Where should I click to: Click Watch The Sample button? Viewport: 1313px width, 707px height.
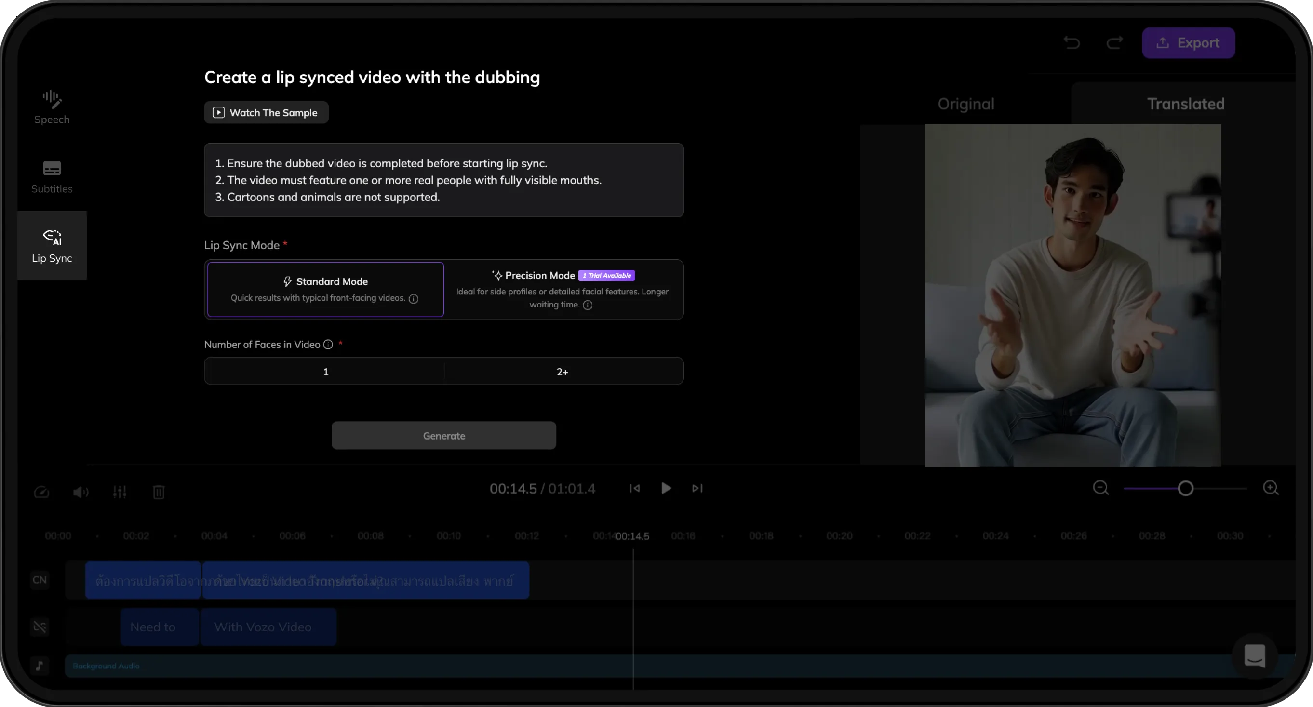[266, 113]
